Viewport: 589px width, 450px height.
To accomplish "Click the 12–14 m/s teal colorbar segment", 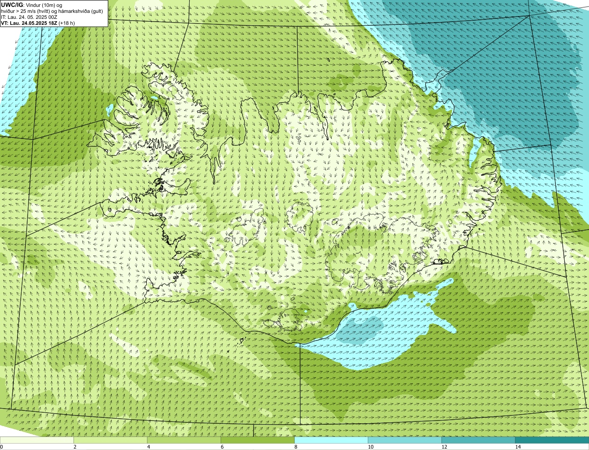I will [x=479, y=440].
